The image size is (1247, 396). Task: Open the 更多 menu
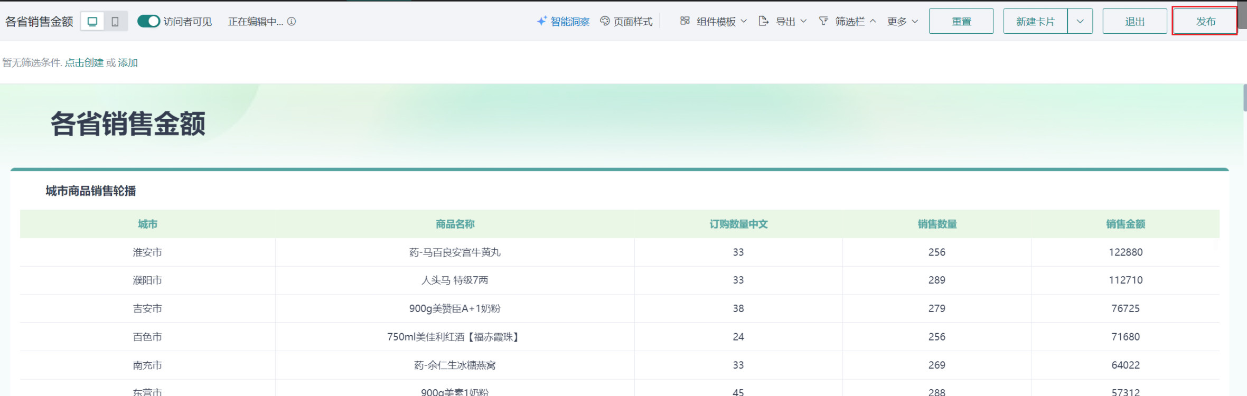pos(902,22)
